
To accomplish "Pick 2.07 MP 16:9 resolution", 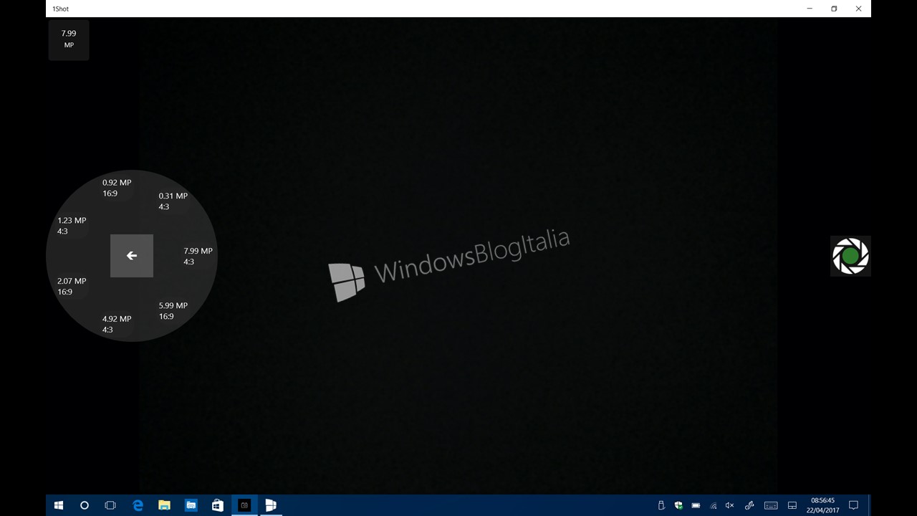I will [72, 286].
